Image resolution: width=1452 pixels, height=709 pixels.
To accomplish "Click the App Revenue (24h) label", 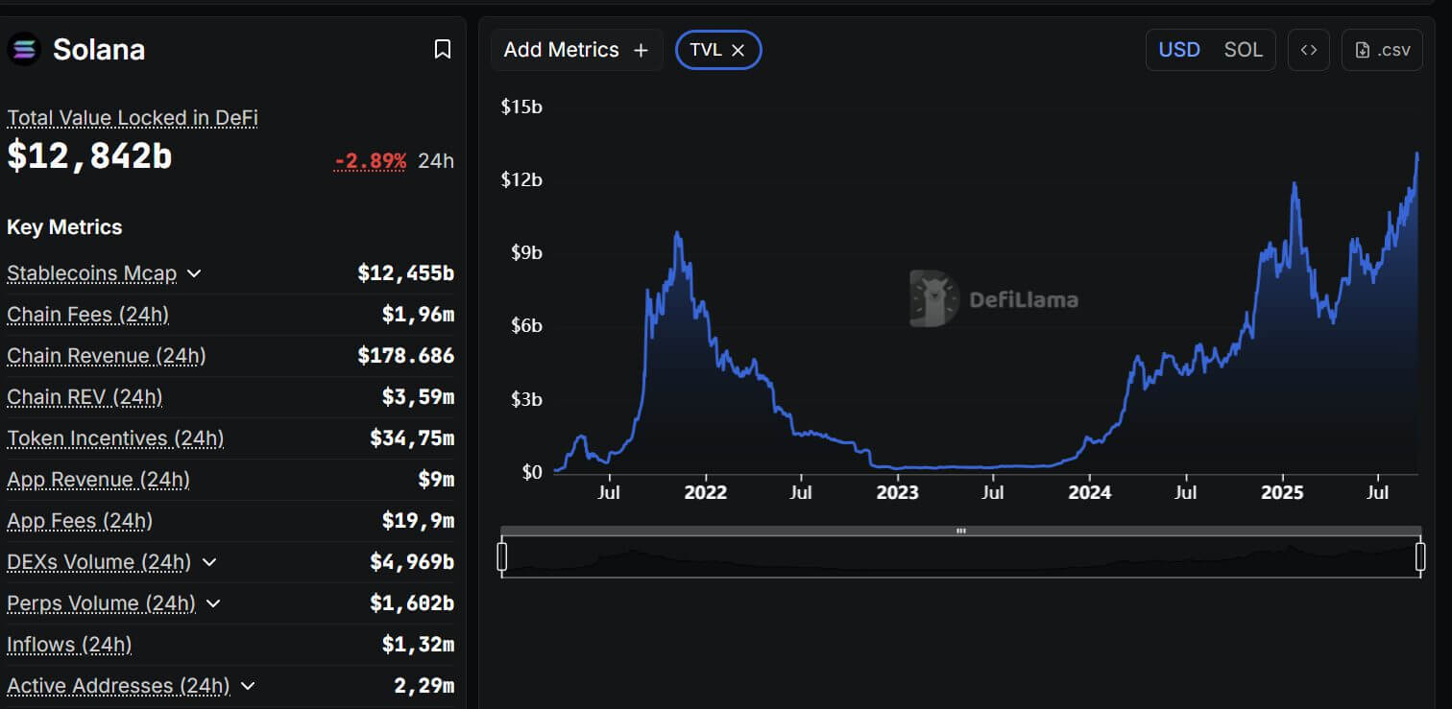I will click(x=98, y=480).
